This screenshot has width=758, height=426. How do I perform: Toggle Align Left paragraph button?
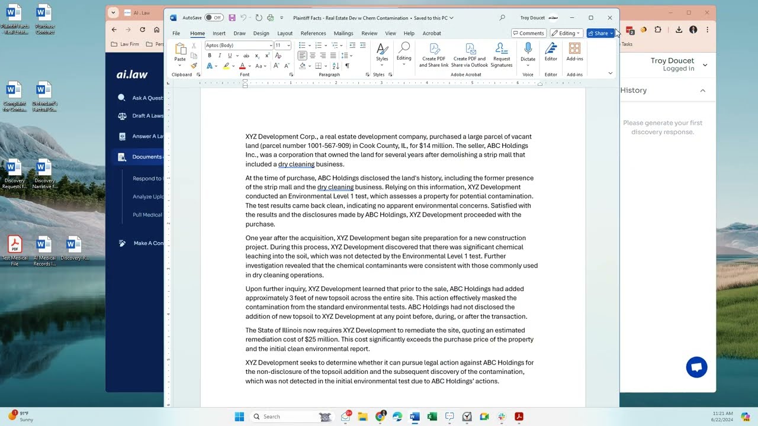pyautogui.click(x=303, y=56)
